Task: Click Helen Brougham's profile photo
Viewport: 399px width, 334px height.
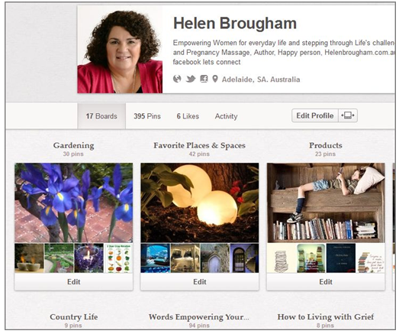Action: coord(120,50)
